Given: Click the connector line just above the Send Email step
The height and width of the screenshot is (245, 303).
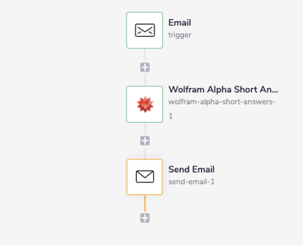Looking at the screenshot, I should click(x=145, y=153).
